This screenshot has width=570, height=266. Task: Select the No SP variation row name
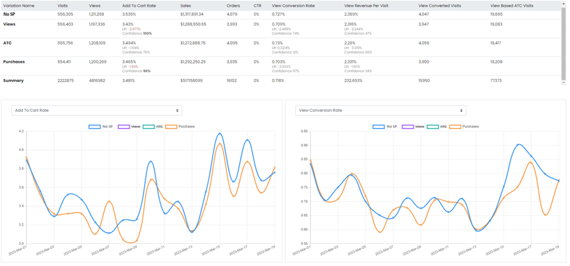(x=9, y=14)
